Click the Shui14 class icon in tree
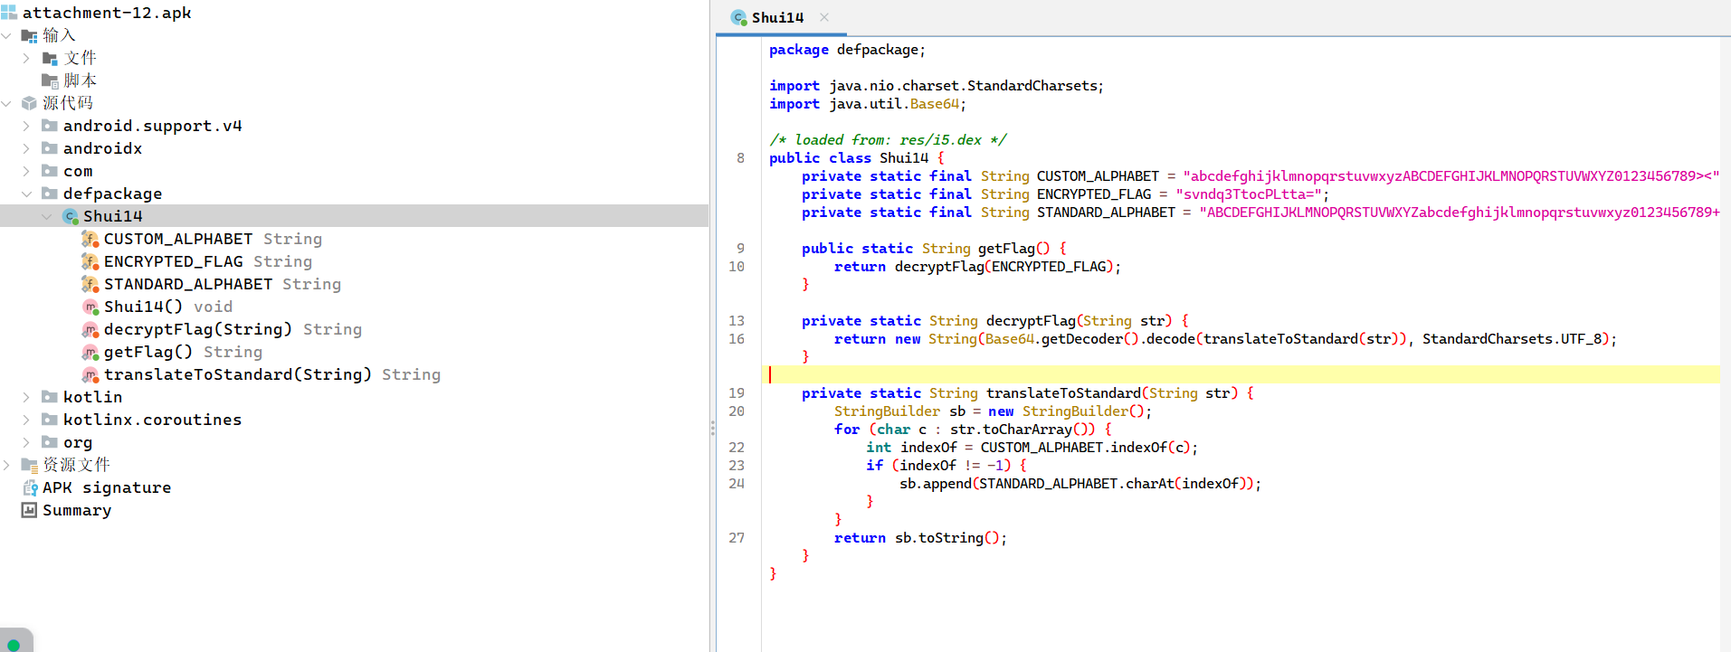 pos(71,216)
